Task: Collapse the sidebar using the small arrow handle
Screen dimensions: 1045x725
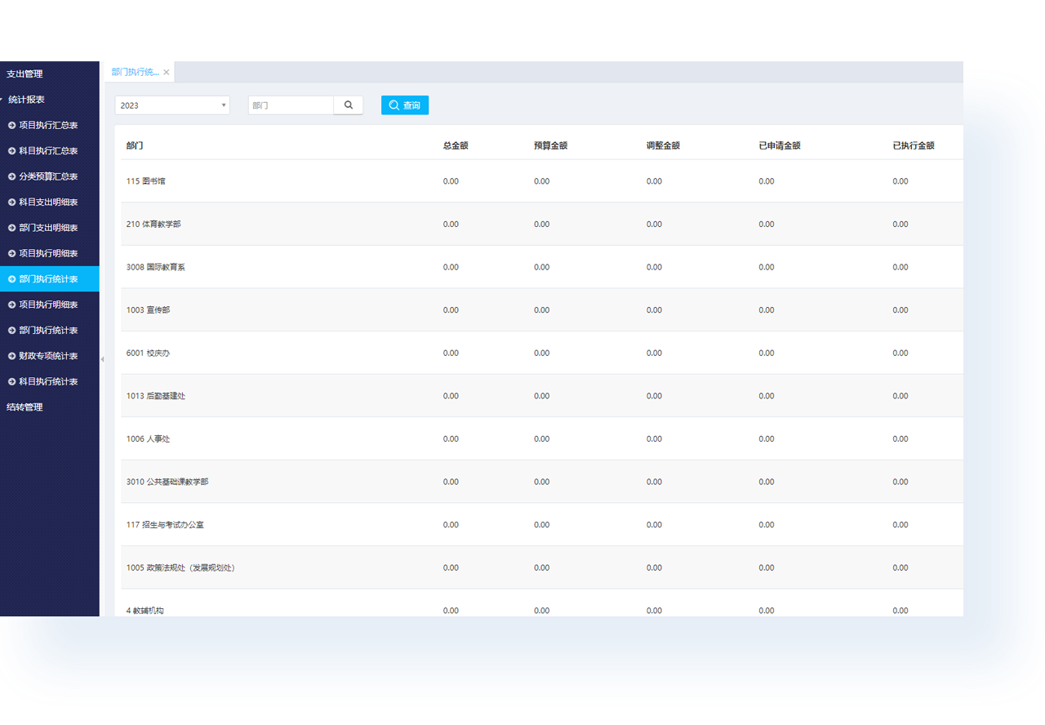Action: (102, 359)
